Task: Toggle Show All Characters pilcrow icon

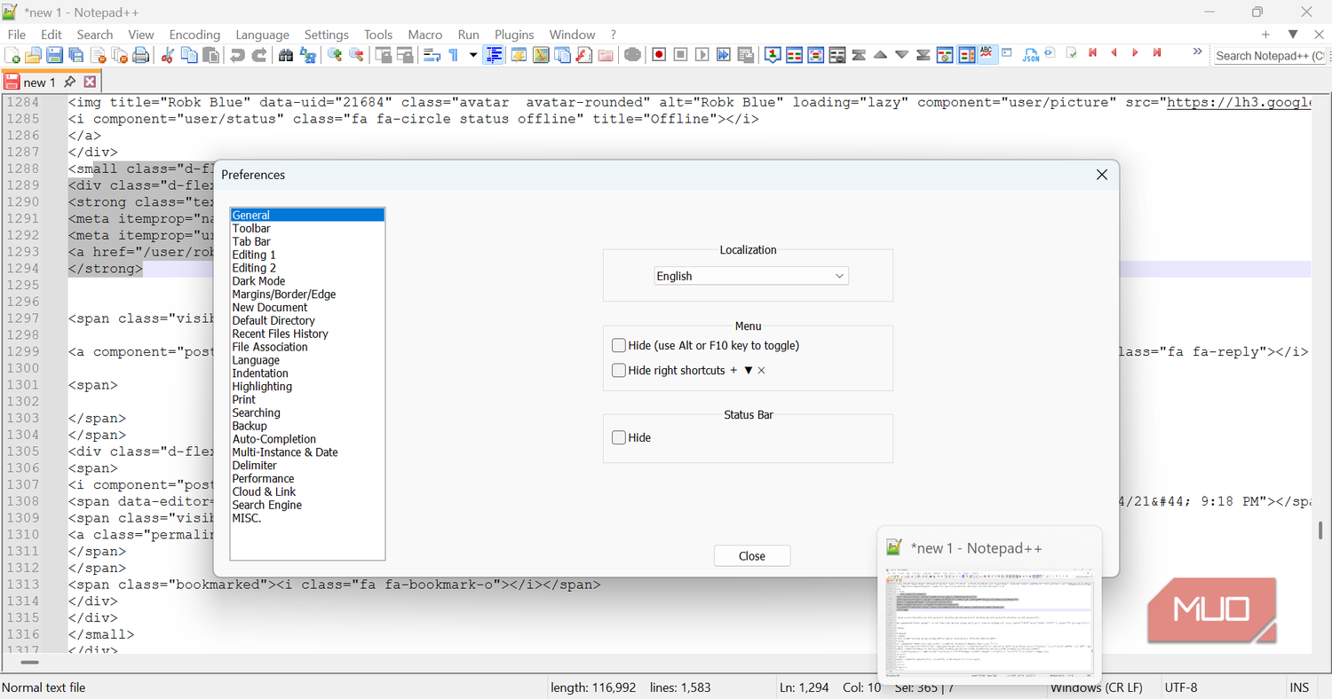Action: (x=453, y=55)
